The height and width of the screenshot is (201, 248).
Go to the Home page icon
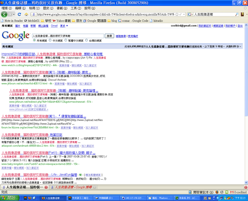pyautogui.click(x=26, y=14)
